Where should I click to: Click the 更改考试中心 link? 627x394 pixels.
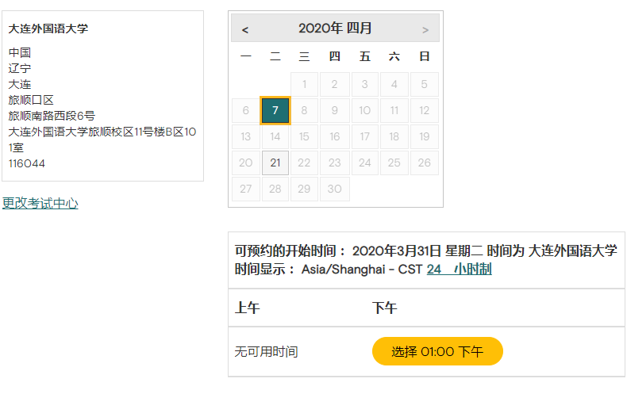coord(40,203)
